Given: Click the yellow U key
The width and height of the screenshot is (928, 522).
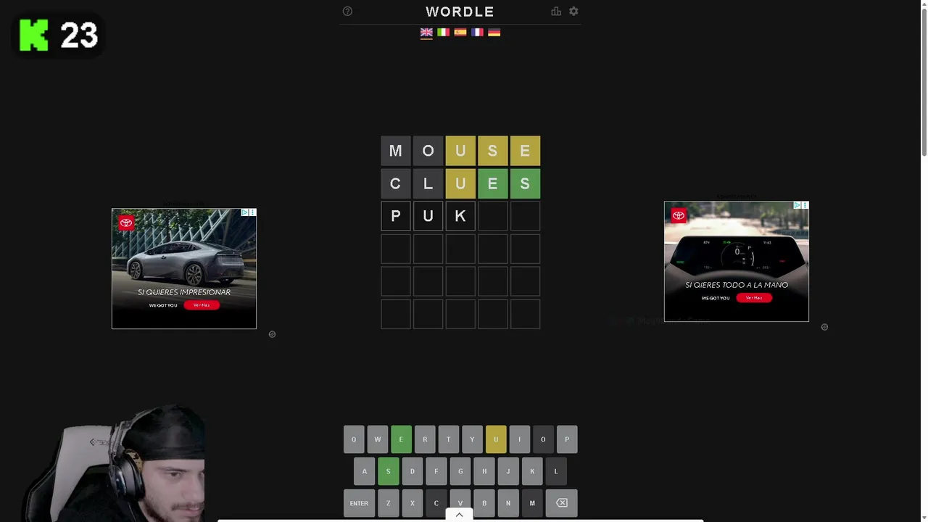Looking at the screenshot, I should tap(496, 439).
